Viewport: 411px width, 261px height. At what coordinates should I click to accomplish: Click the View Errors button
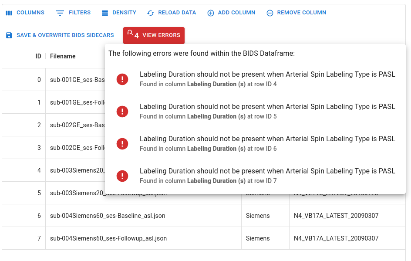tap(154, 35)
